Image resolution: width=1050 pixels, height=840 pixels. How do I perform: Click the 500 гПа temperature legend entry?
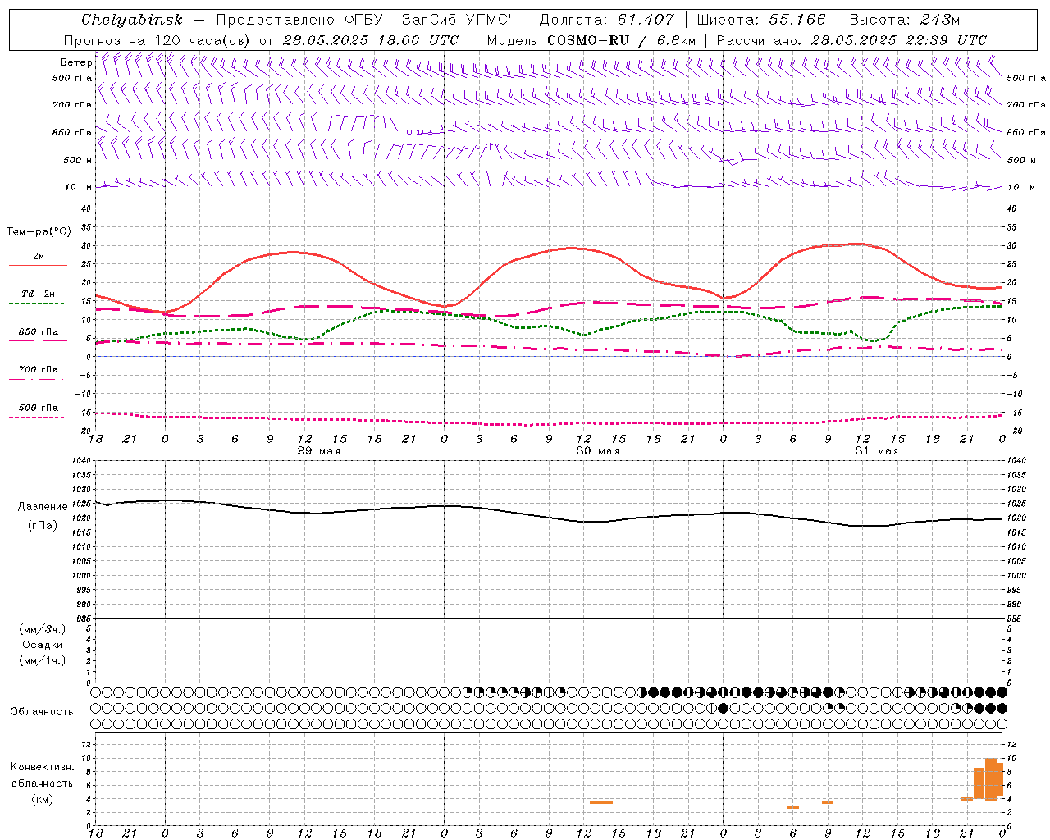pyautogui.click(x=38, y=408)
